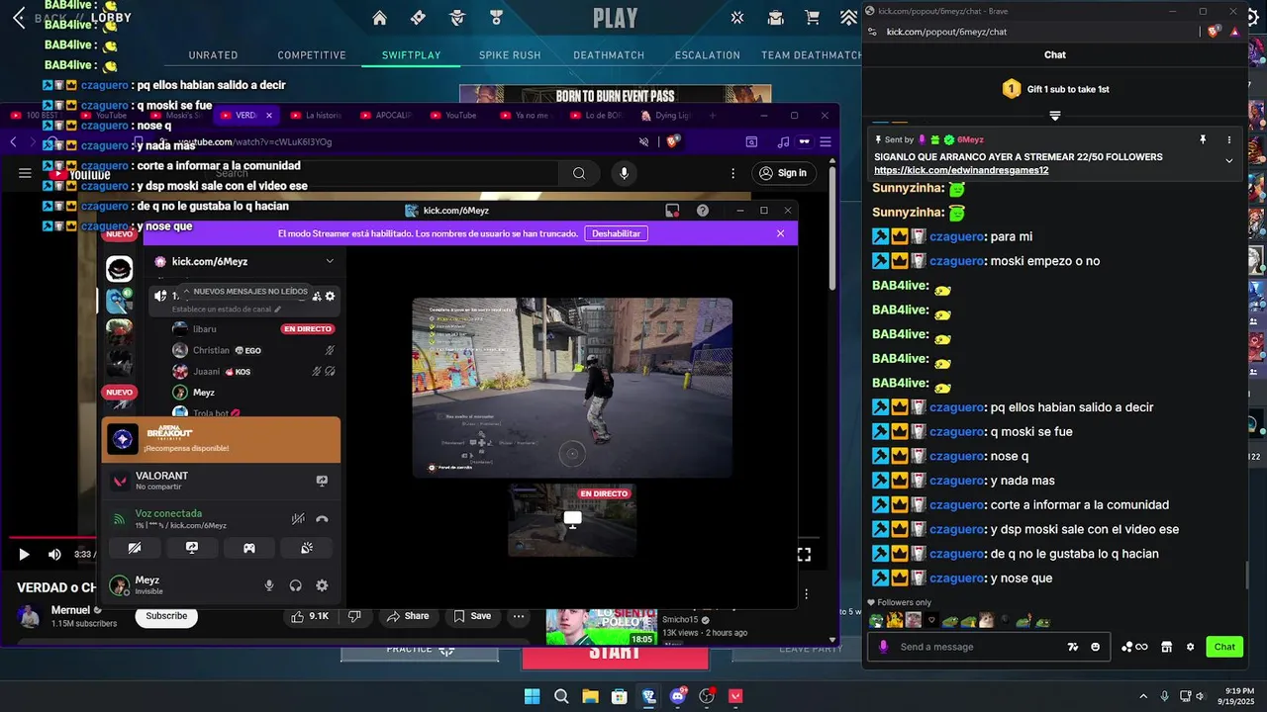Open Discord user settings gear
The width and height of the screenshot is (1267, 712).
click(x=322, y=585)
